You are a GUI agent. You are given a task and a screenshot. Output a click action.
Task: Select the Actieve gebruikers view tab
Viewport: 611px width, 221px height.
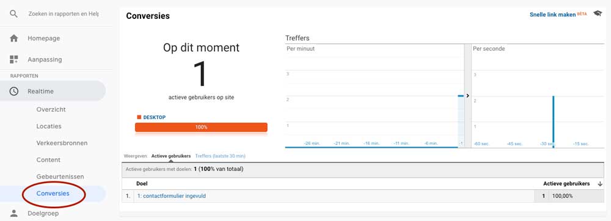point(171,156)
